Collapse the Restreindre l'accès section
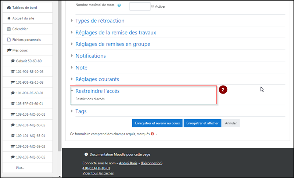The width and height of the screenshot is (294, 178). point(97,91)
